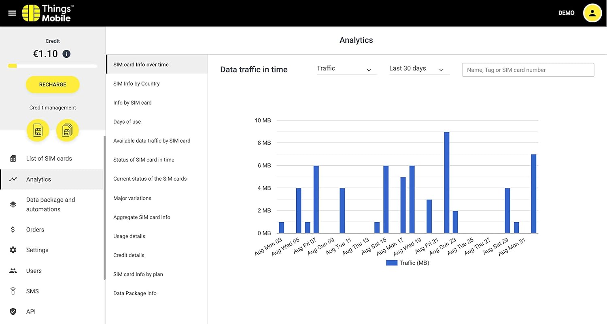This screenshot has width=607, height=324.
Task: Click the Orders dollar sign icon
Action: click(x=13, y=229)
